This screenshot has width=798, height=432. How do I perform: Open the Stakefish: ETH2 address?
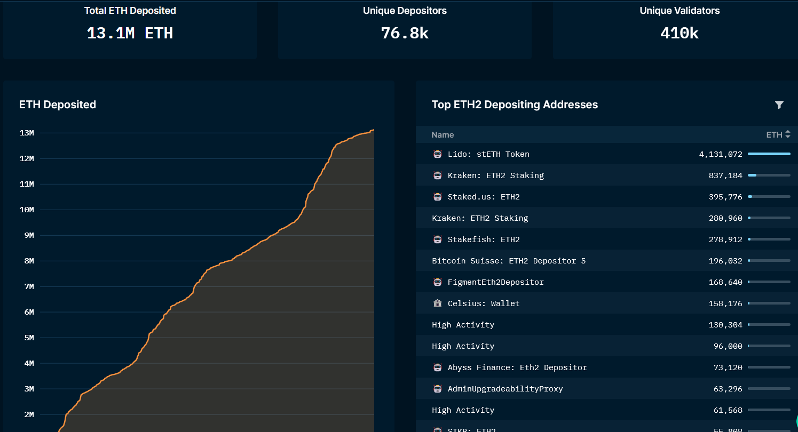[484, 239]
